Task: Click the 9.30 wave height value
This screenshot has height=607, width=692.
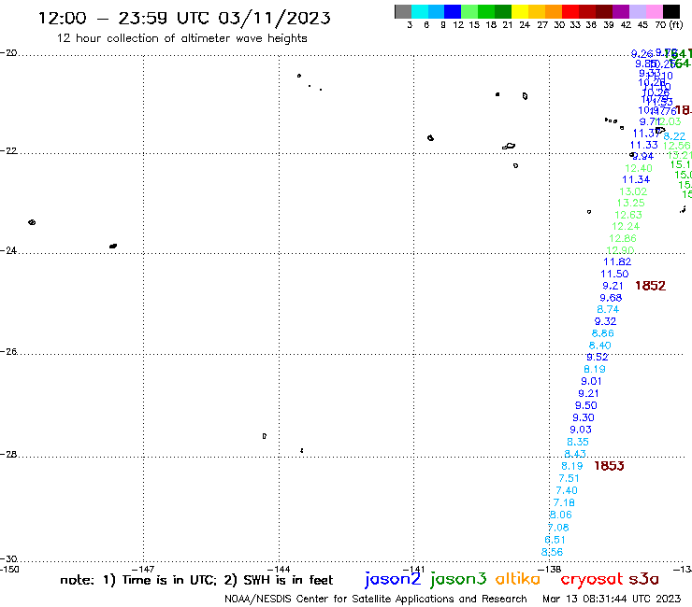Action: pos(584,417)
